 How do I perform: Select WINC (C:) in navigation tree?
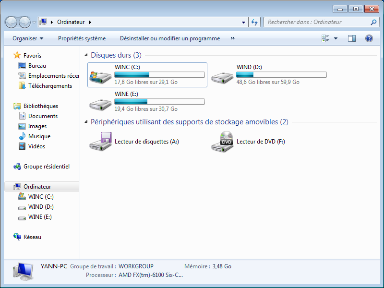click(x=41, y=197)
